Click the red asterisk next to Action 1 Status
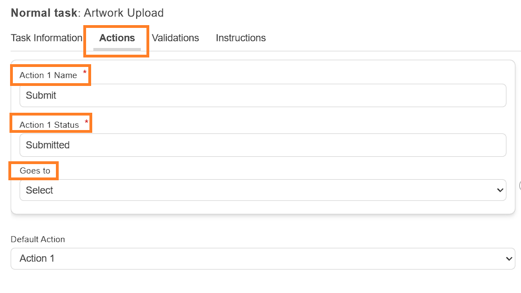 [x=87, y=122]
